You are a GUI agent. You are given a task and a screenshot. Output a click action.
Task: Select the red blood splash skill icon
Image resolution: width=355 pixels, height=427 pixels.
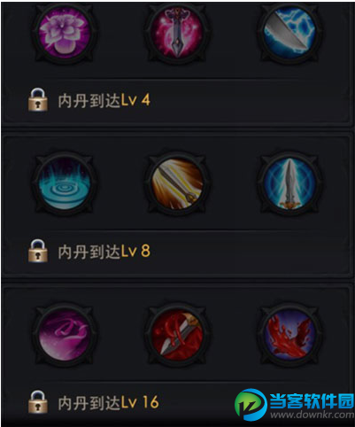pyautogui.click(x=289, y=334)
